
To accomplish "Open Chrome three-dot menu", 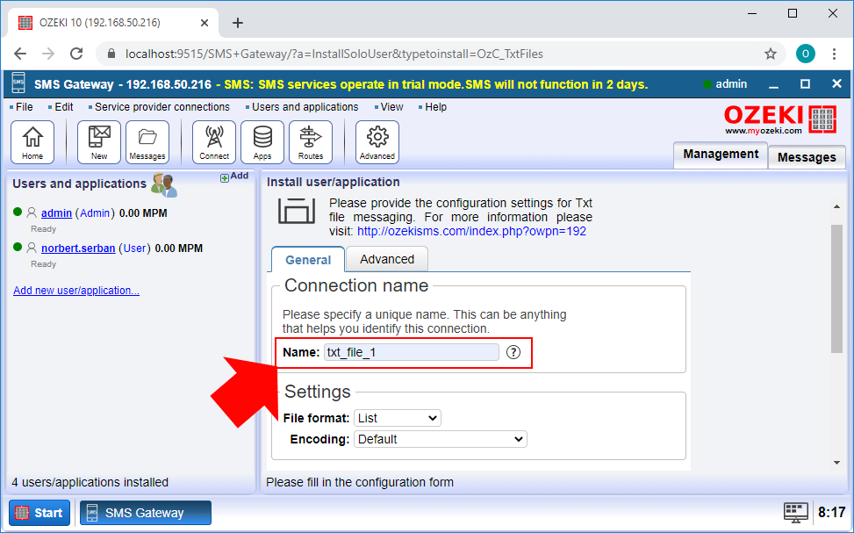I will coord(834,54).
